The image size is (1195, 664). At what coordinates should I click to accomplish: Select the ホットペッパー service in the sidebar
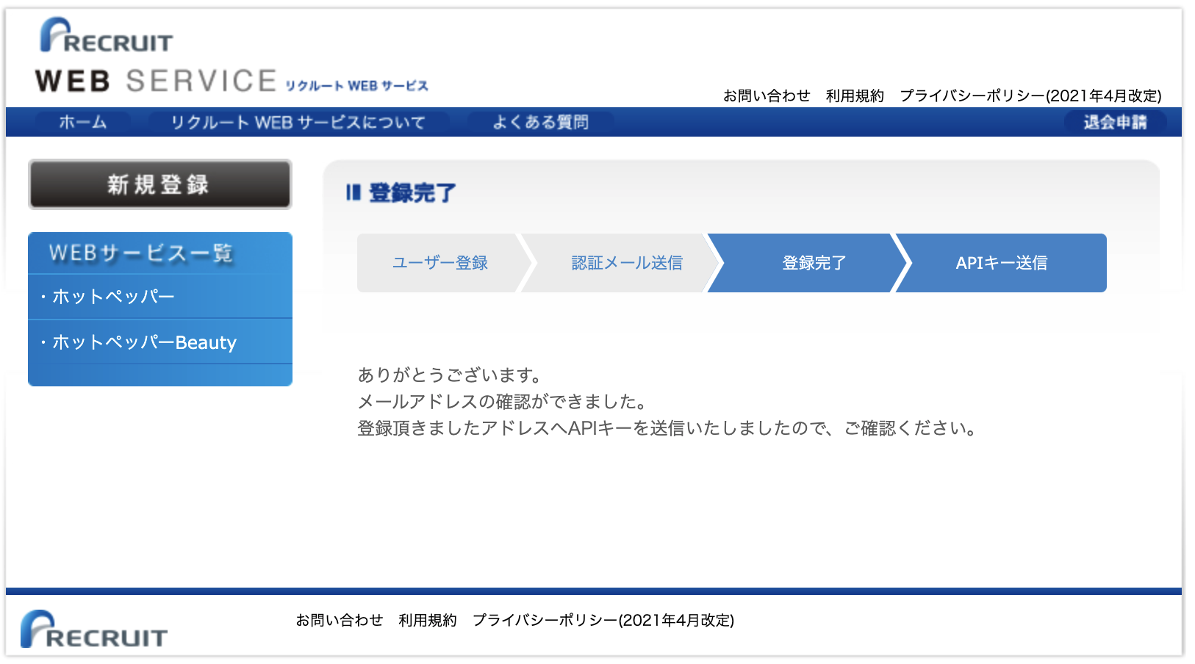[112, 297]
